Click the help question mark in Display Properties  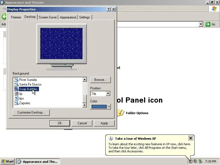(x=108, y=9)
